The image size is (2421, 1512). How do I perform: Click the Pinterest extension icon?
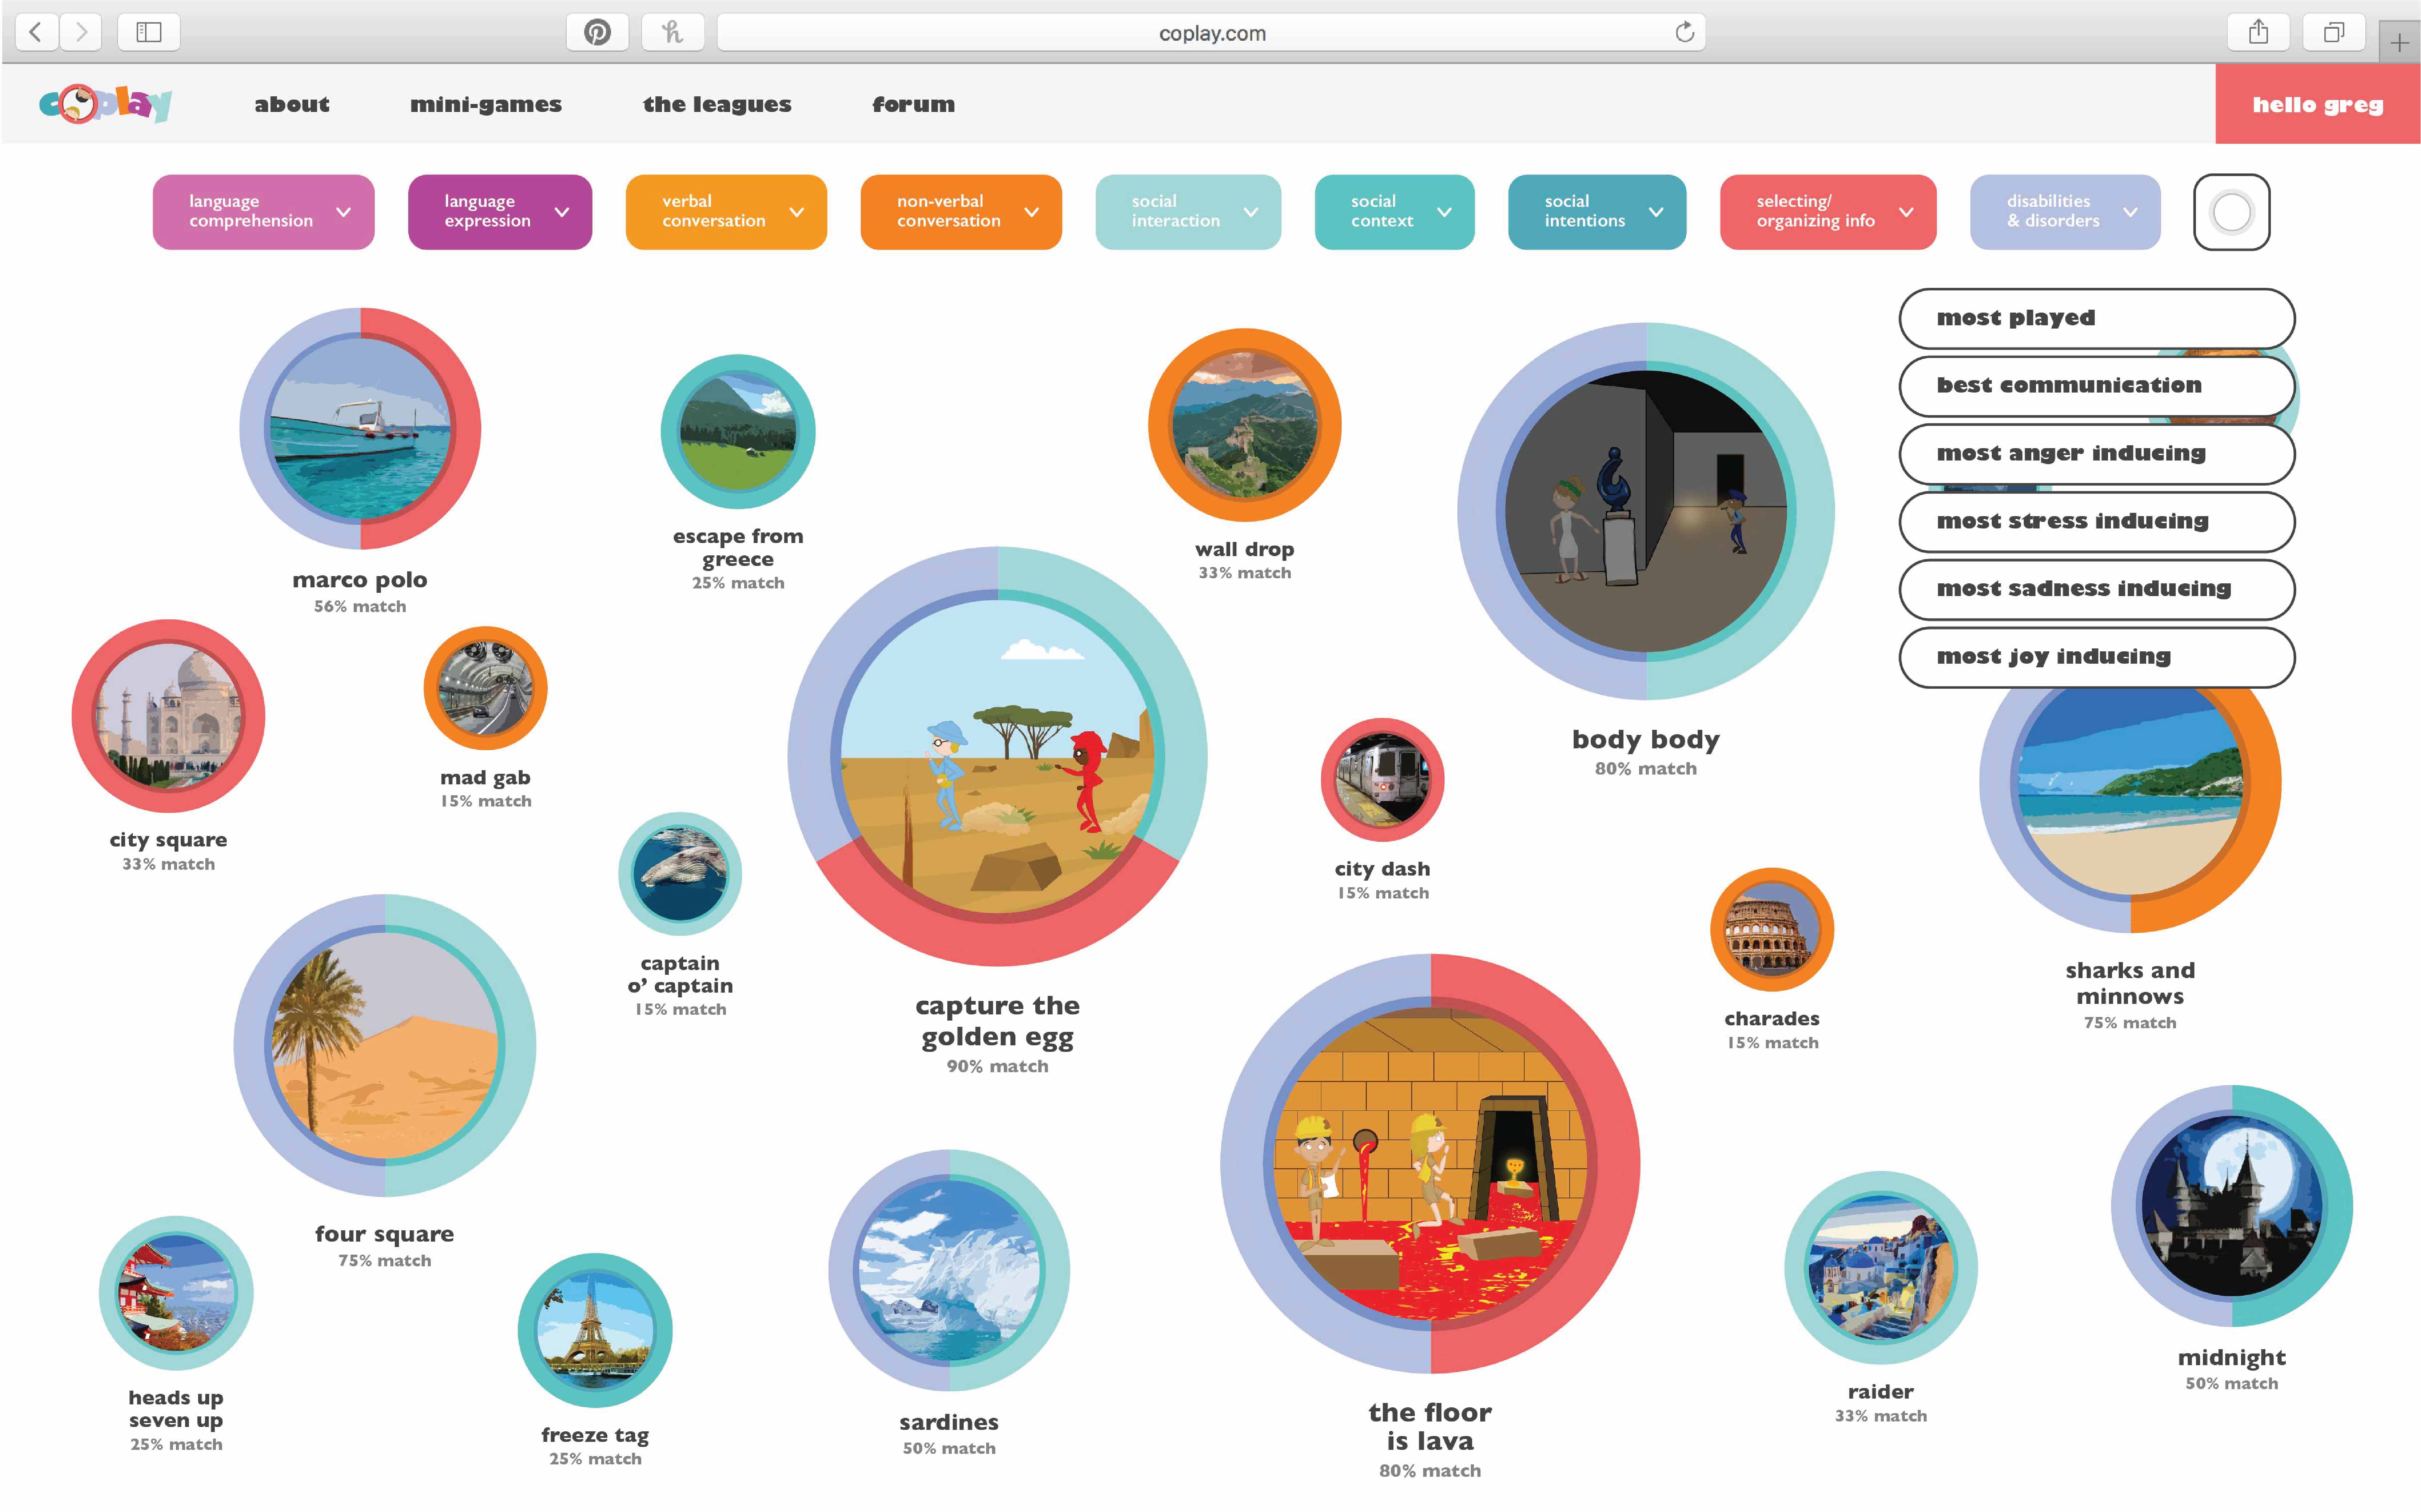pyautogui.click(x=597, y=32)
